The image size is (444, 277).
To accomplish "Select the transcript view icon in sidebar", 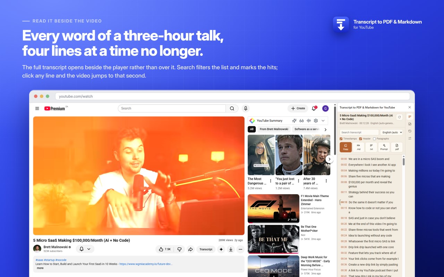I will [x=410, y=117].
